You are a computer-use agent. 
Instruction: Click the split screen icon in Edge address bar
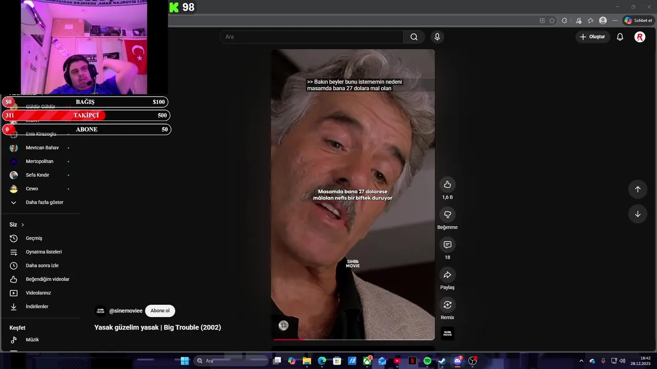pos(542,20)
